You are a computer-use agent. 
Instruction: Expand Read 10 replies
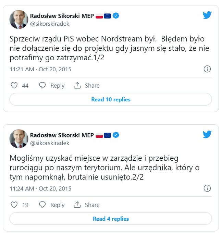111,99
